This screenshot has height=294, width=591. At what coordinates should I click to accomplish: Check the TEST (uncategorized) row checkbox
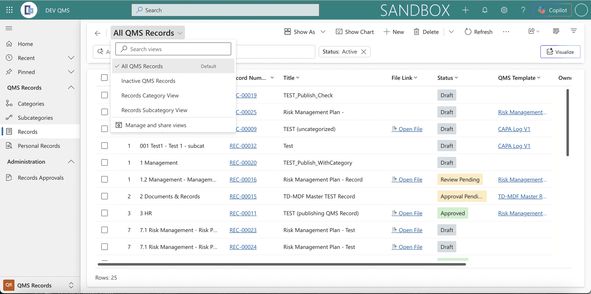click(104, 129)
